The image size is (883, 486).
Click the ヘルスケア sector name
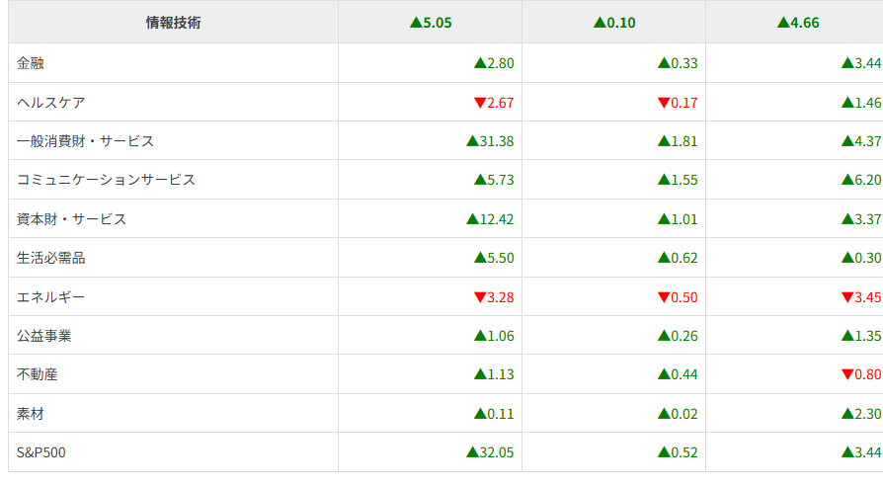click(51, 103)
